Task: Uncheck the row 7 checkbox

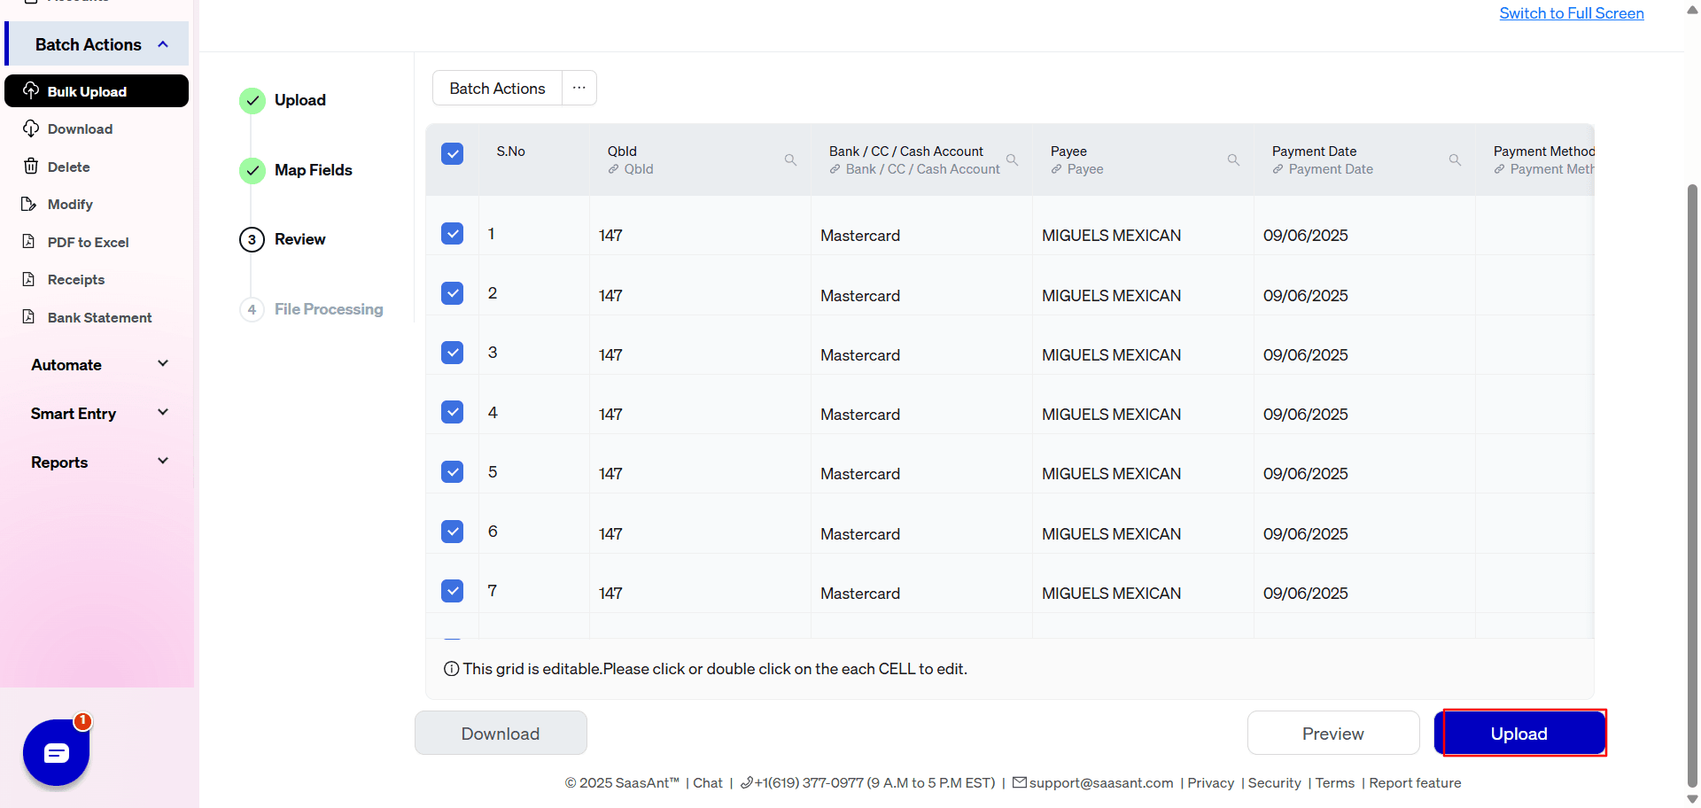Action: (x=453, y=591)
